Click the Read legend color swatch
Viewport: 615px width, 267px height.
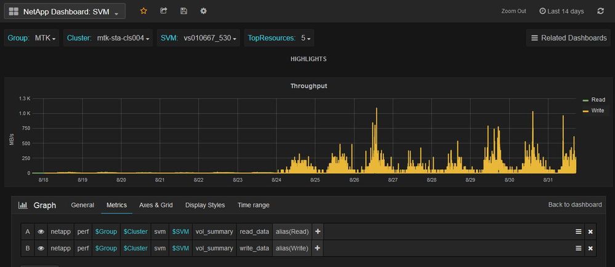(x=585, y=100)
